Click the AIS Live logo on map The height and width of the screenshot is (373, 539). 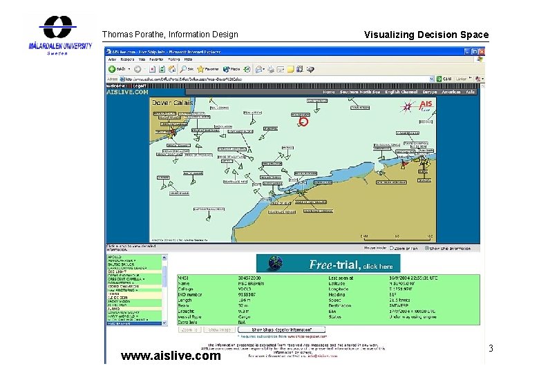(x=417, y=106)
